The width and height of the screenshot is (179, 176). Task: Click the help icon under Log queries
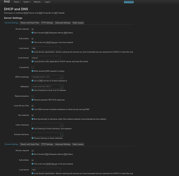tap(32, 71)
